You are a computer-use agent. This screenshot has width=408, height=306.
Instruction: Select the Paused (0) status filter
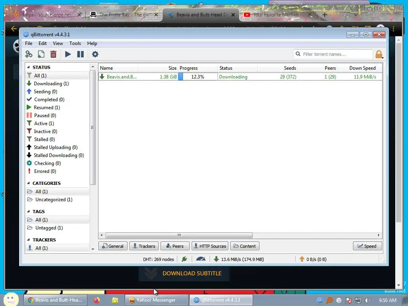[x=45, y=116]
